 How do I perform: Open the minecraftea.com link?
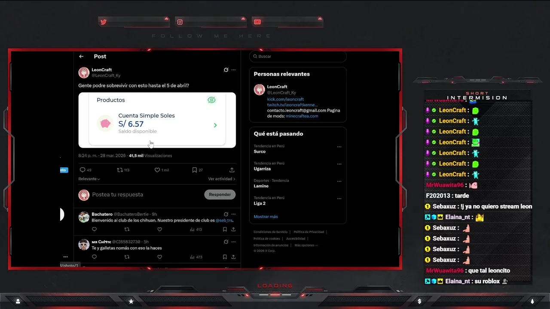pos(302,116)
